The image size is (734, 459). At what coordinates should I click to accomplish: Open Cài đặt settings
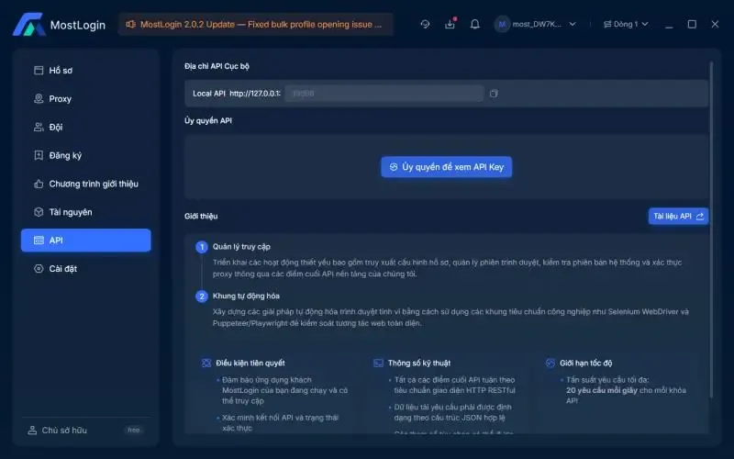point(85,269)
